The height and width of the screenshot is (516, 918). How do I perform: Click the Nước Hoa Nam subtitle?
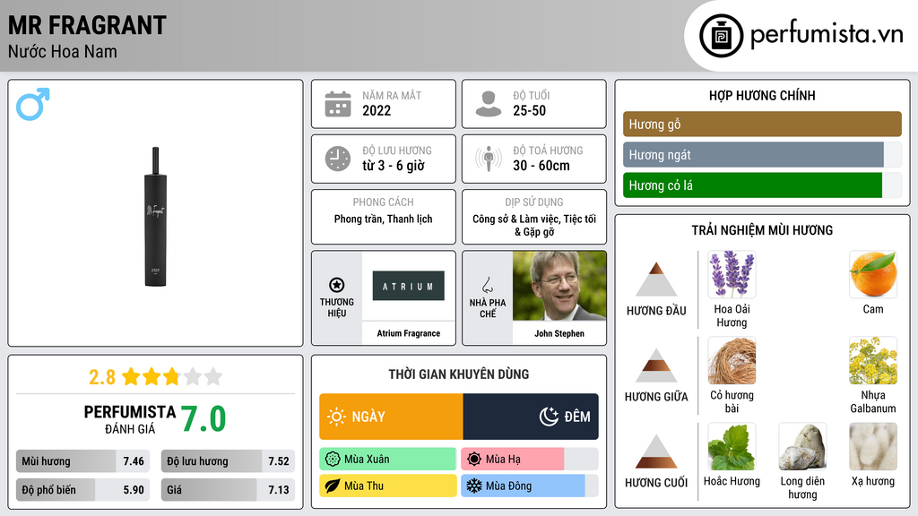63,51
